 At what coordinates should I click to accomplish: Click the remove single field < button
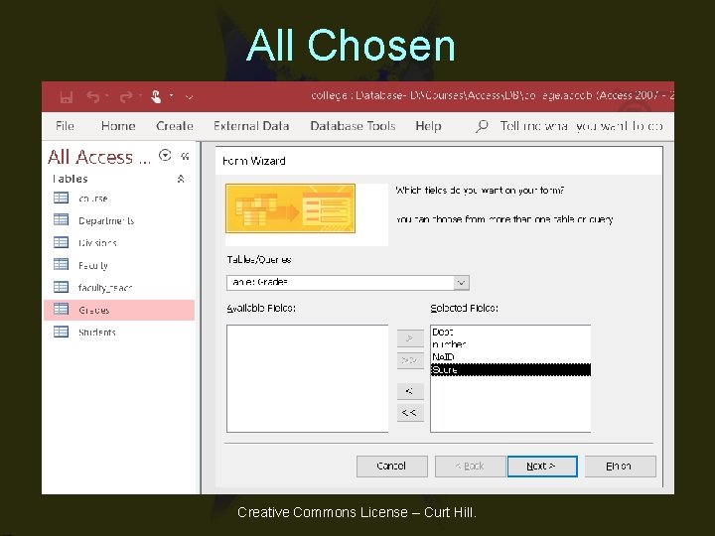click(410, 391)
